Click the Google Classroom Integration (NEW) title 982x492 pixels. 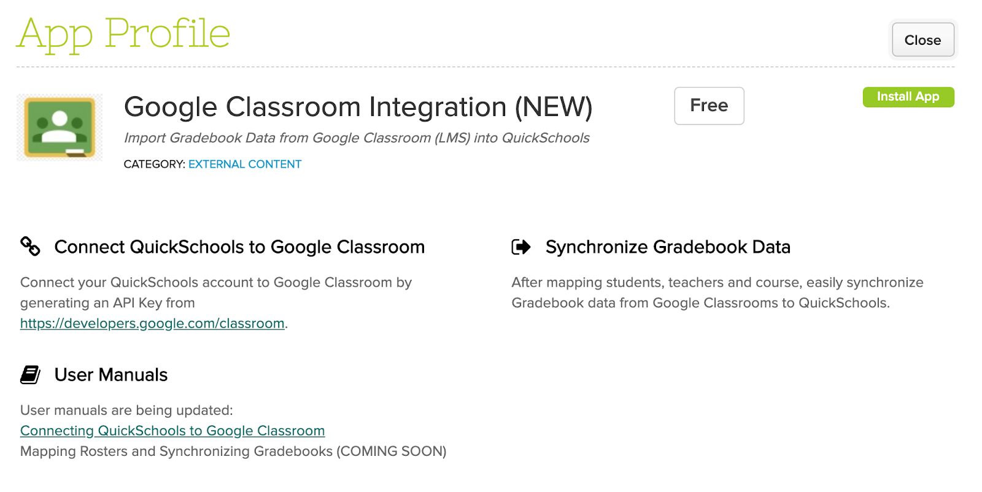click(358, 107)
